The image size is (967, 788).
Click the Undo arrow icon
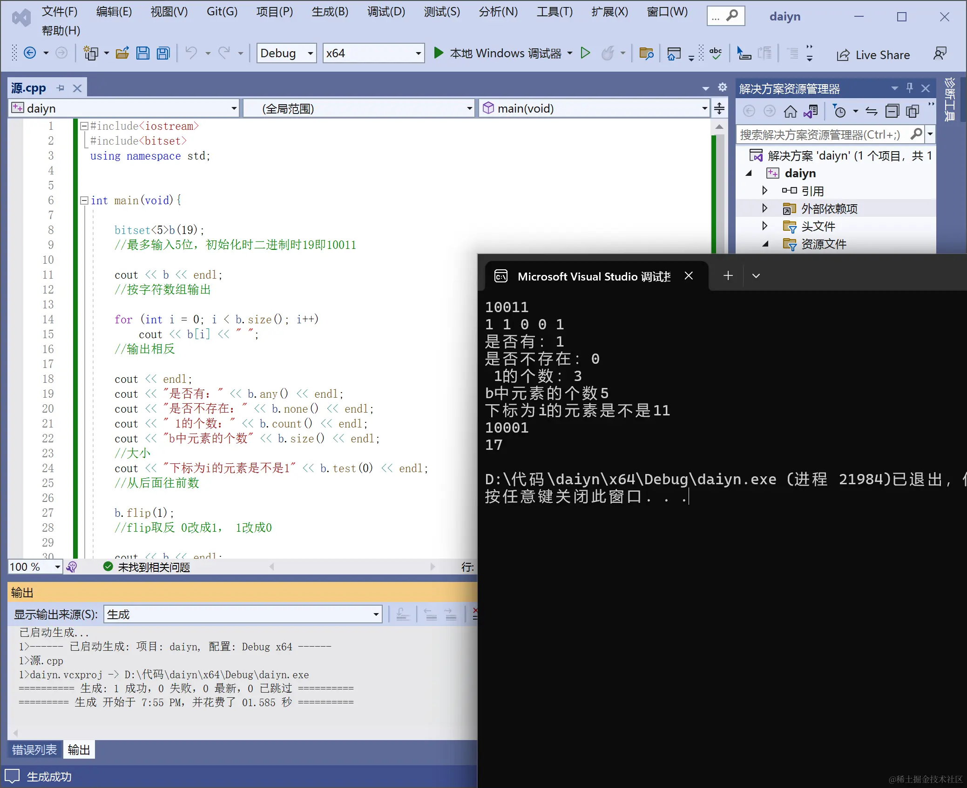pos(191,53)
